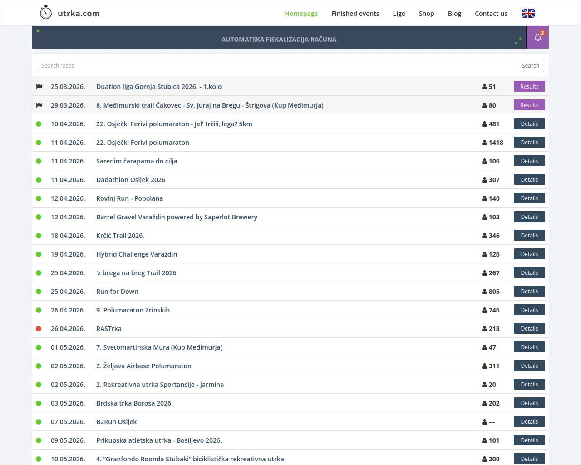The height and width of the screenshot is (465, 581).
Task: Click the participants icon for Granfondo Roonda Stubaki
Action: click(485, 459)
